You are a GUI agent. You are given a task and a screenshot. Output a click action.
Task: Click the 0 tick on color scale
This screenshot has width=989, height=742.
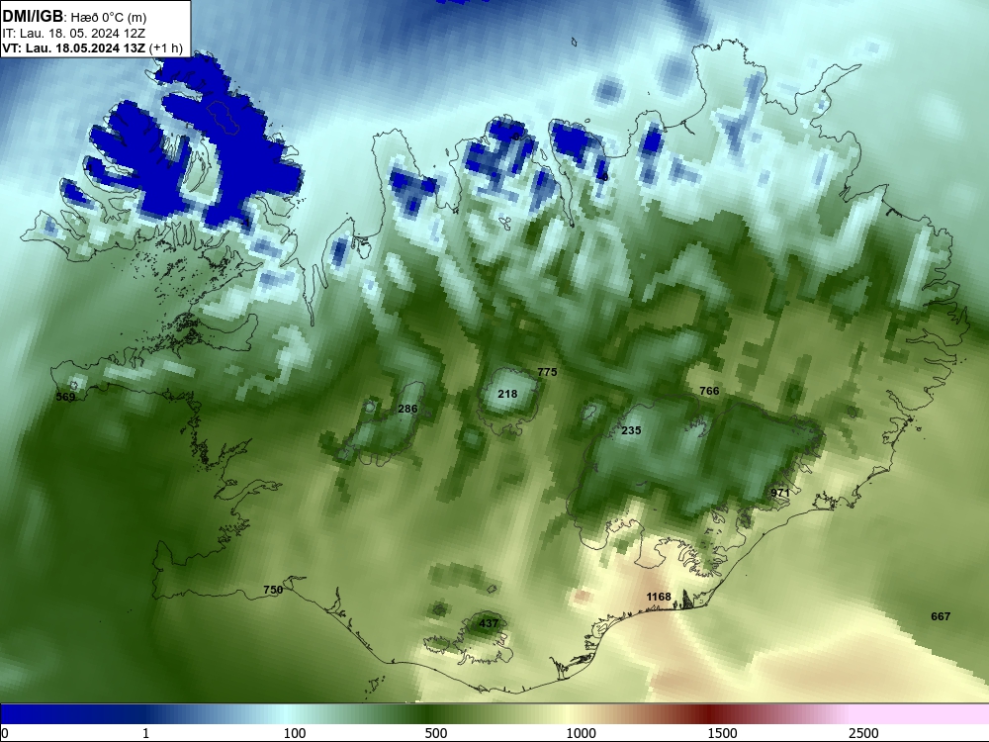click(x=5, y=732)
